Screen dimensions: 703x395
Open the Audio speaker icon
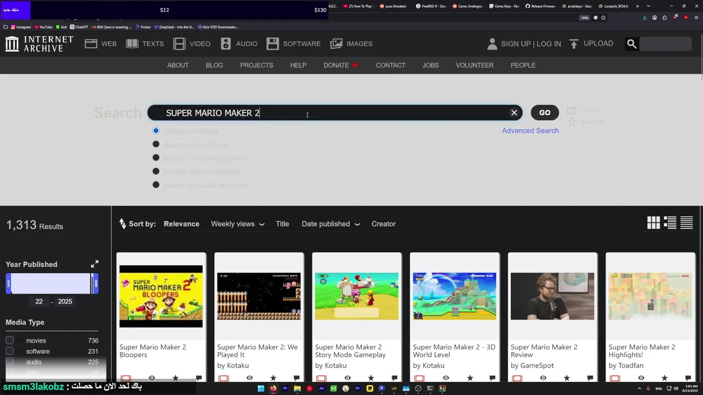226,44
